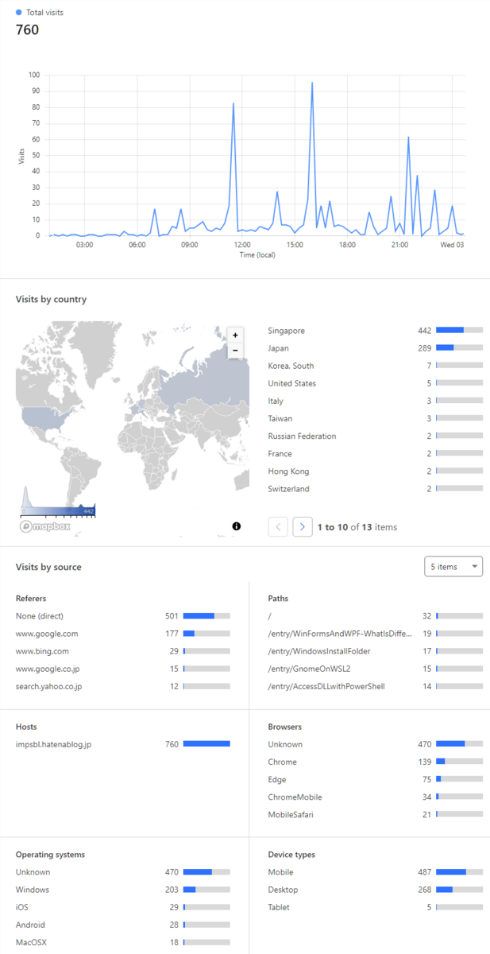
Task: Select Taiwan in country list
Action: 376,418
